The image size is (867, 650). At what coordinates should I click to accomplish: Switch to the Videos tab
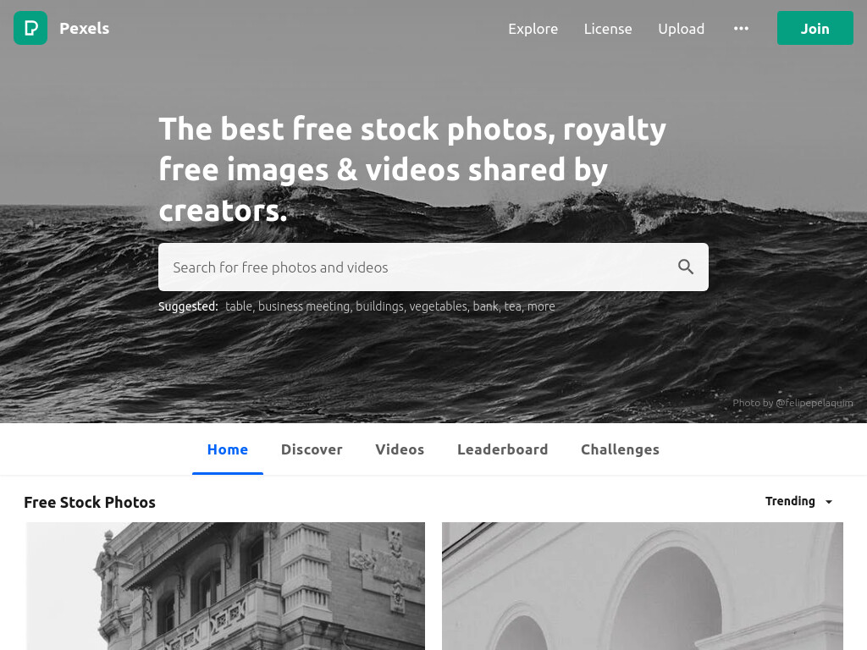click(x=400, y=449)
